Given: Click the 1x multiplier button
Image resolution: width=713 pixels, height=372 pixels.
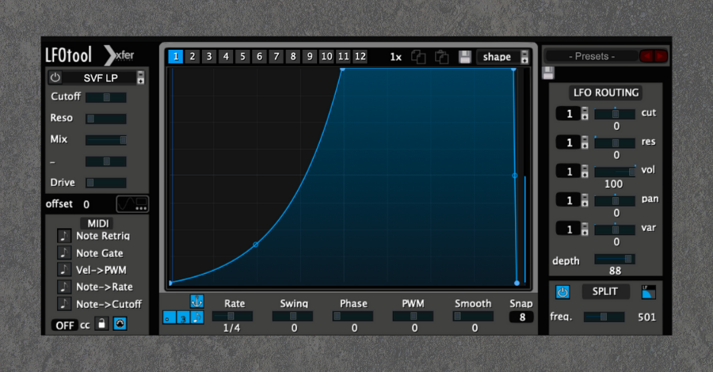Looking at the screenshot, I should pyautogui.click(x=395, y=57).
